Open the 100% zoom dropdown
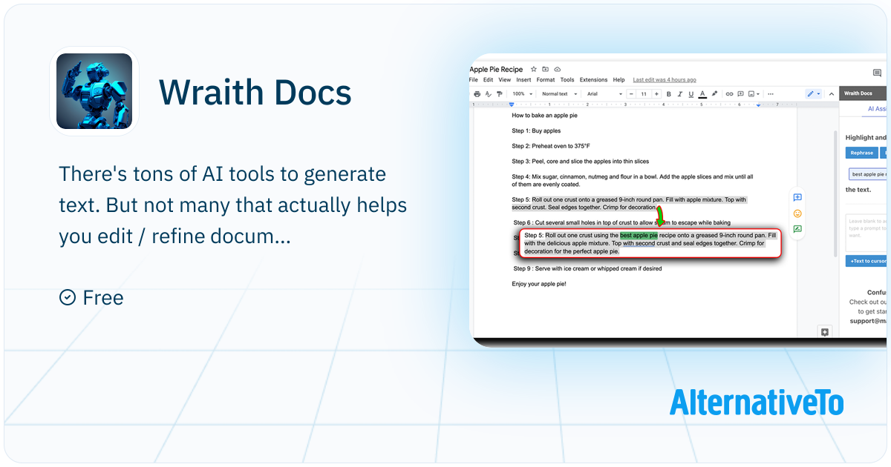891x467 pixels. pyautogui.click(x=521, y=94)
